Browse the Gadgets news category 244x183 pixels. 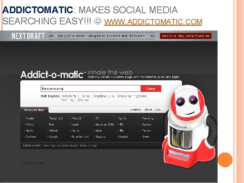tap(54, 137)
